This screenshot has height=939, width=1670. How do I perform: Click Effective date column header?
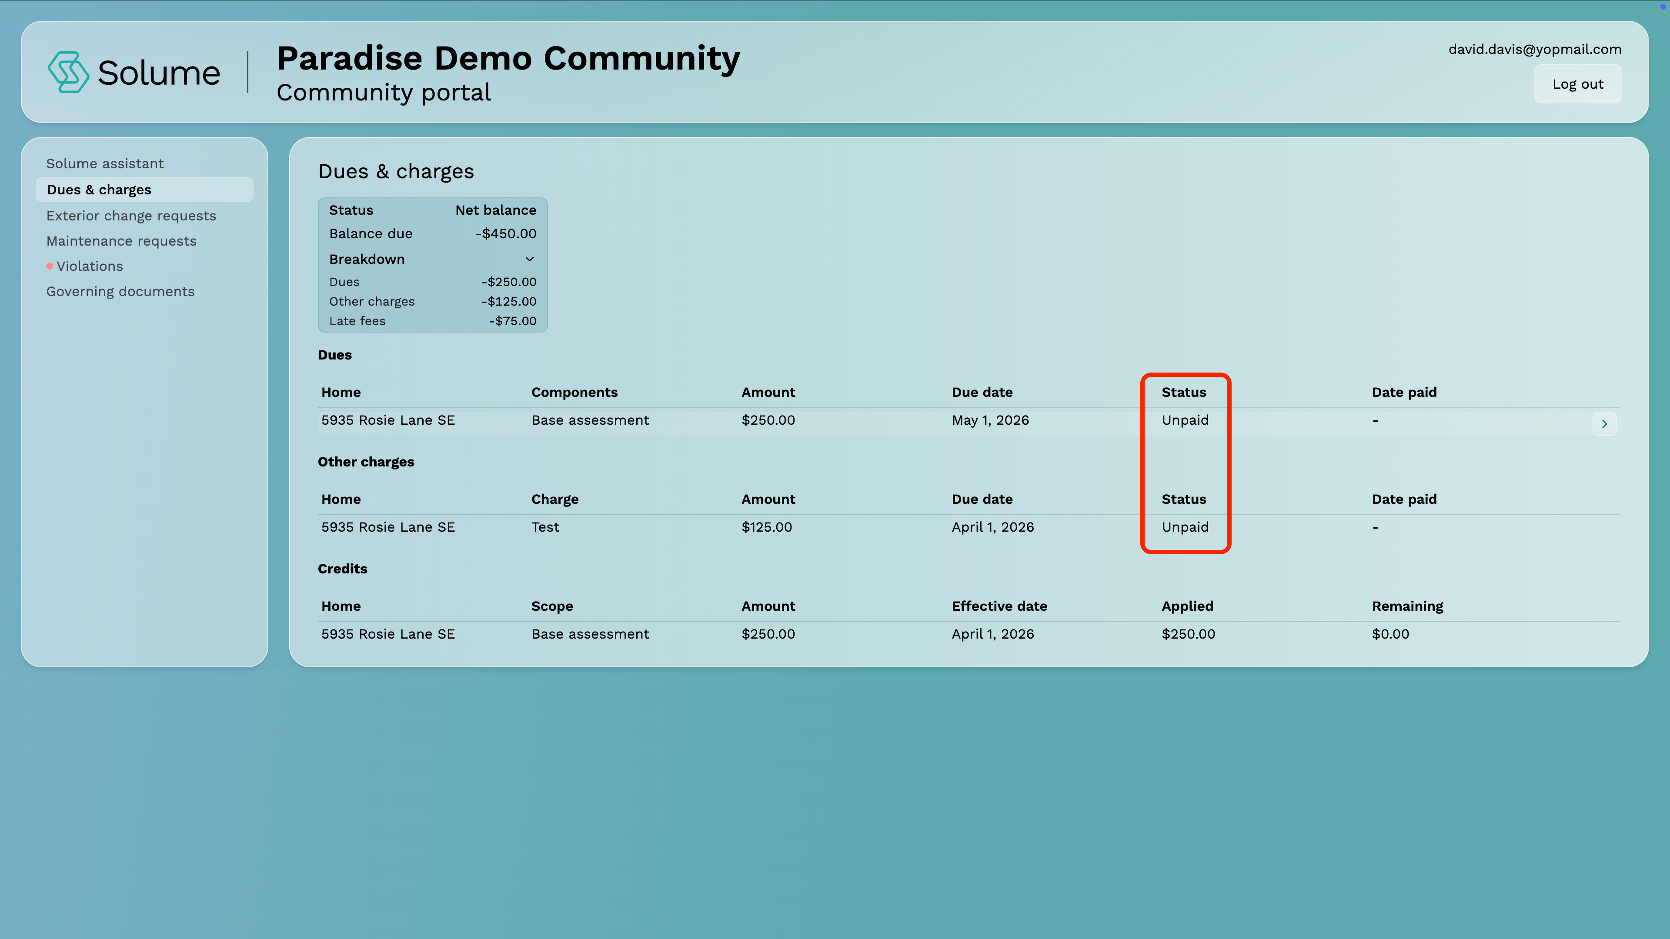(x=999, y=606)
